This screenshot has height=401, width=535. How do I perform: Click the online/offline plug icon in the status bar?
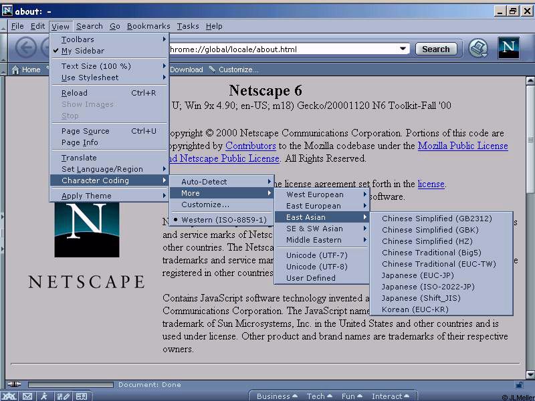tap(14, 384)
